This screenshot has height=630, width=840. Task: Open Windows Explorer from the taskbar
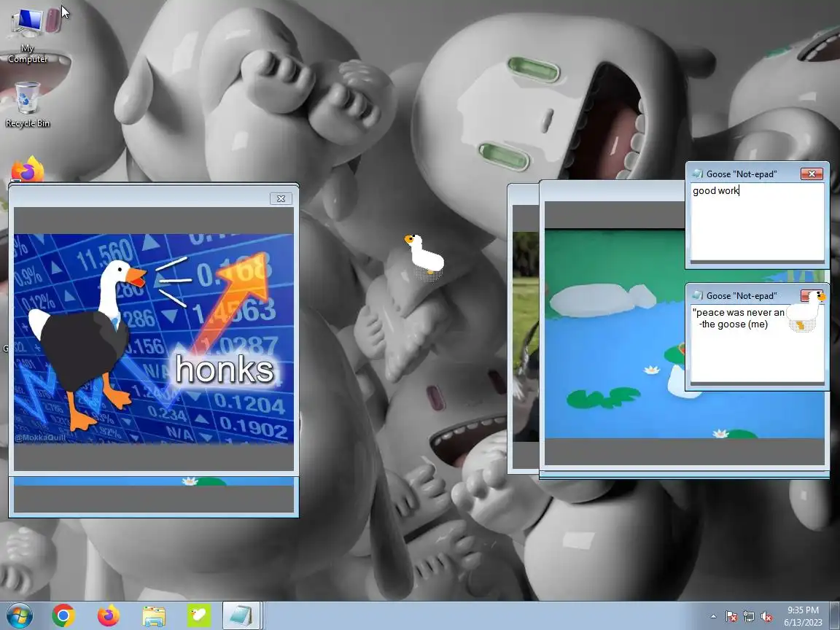154,616
